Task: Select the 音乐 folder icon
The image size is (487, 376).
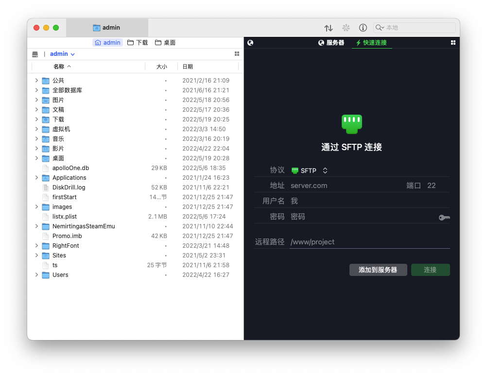Action: tap(46, 139)
